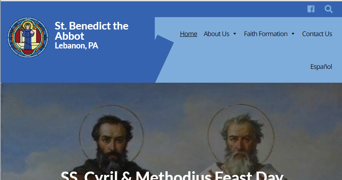Screen dimensions: 342x180
Task: Open the Faith Formation menu item
Action: pos(266,34)
